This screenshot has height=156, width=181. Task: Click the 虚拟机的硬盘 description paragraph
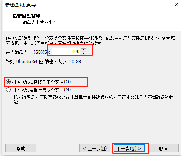click(x=90, y=40)
